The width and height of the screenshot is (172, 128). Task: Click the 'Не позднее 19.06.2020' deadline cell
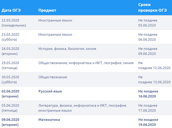click(148, 122)
